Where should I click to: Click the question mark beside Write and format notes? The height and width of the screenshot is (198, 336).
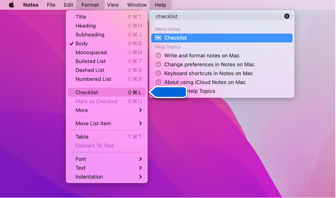tap(158, 56)
